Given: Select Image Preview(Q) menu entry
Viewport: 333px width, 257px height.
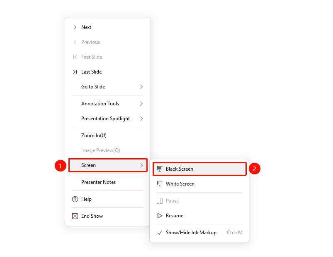Looking at the screenshot, I should pos(108,150).
